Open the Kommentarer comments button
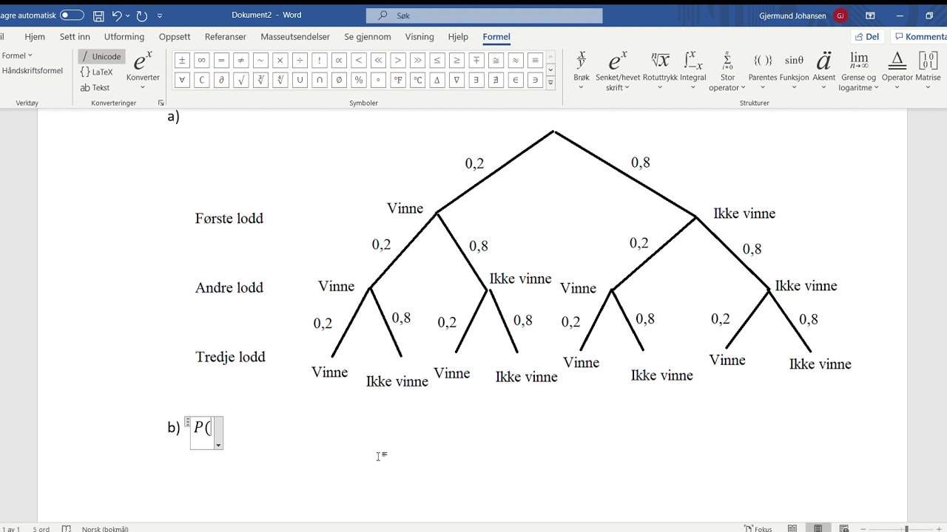Image resolution: width=947 pixels, height=532 pixels. (920, 37)
